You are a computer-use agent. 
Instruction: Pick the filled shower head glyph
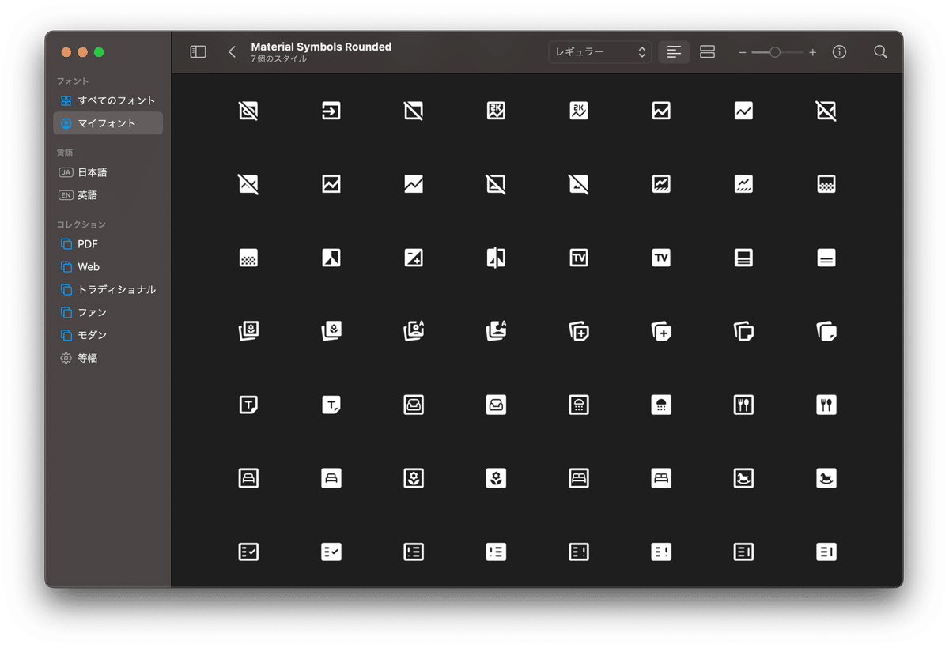tap(661, 405)
